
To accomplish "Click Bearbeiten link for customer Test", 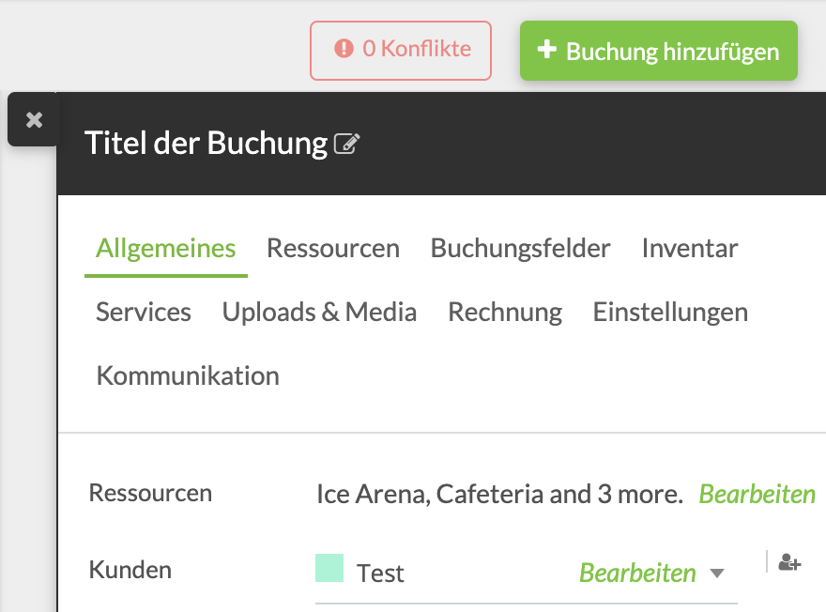I will pos(637,573).
